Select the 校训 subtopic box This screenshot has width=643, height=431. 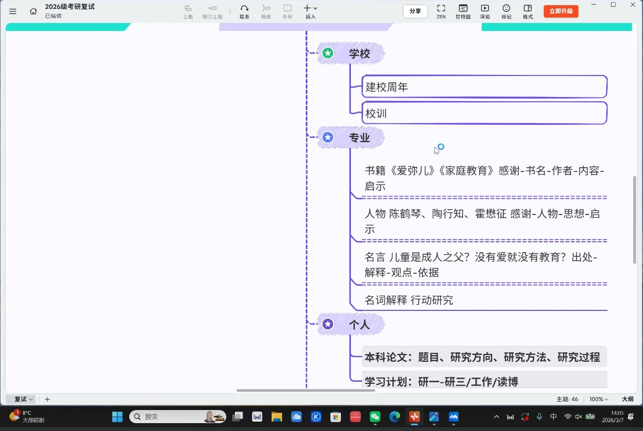[x=484, y=113]
